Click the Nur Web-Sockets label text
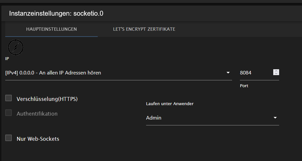This screenshot has width=302, height=161. click(38, 139)
